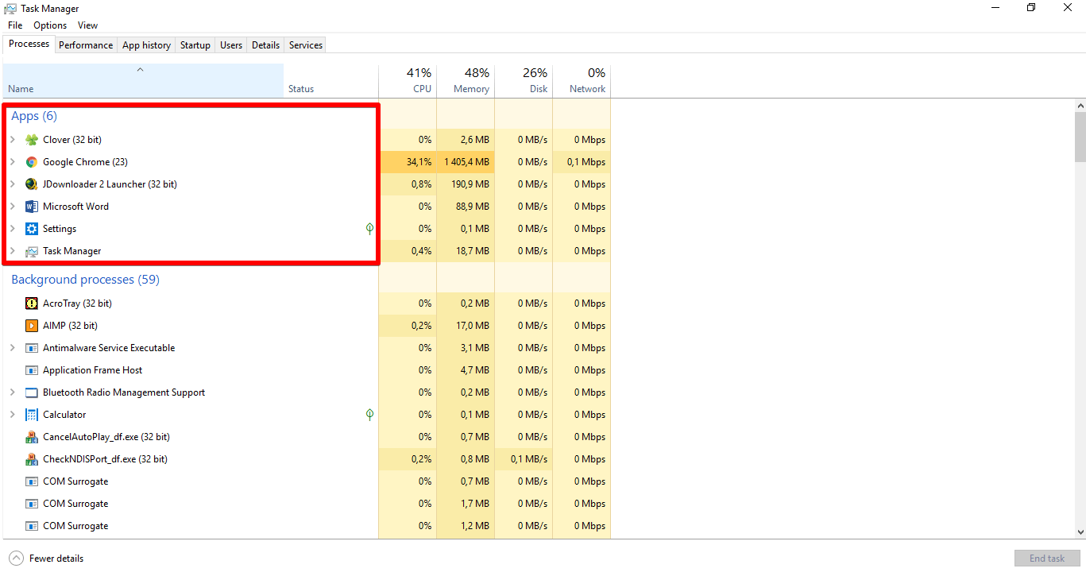Screen dimensions: 1086x576
Task: Expand the Task Manager app entry
Action: tap(12, 250)
